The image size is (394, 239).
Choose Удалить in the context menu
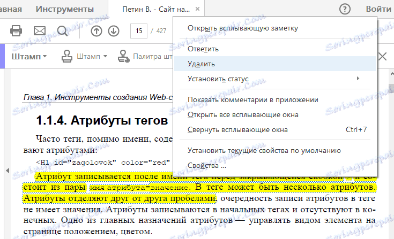pyautogui.click(x=276, y=64)
